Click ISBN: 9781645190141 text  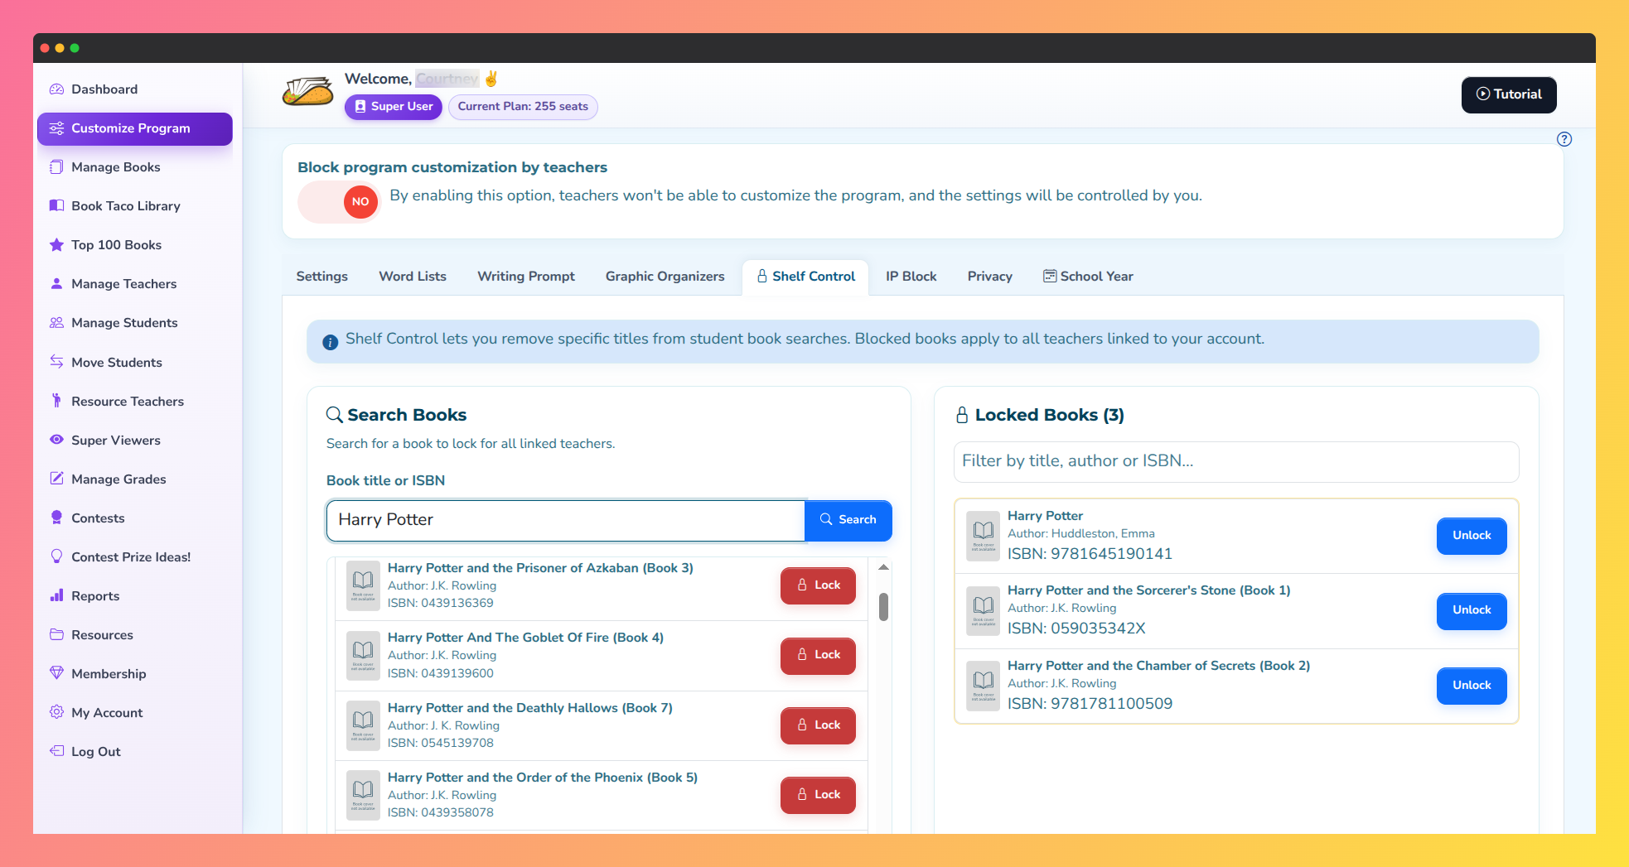pyautogui.click(x=1090, y=554)
